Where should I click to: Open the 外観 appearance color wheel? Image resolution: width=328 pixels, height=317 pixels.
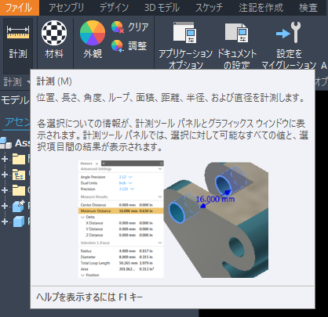(93, 41)
